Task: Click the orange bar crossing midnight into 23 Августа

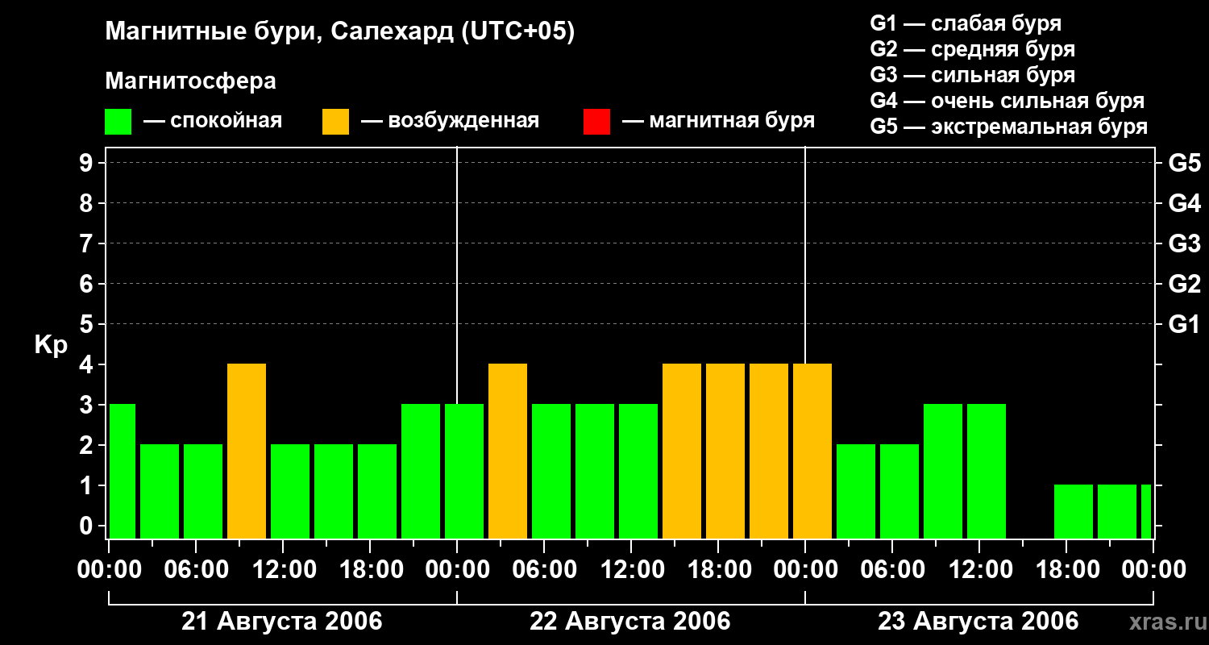Action: coord(812,451)
